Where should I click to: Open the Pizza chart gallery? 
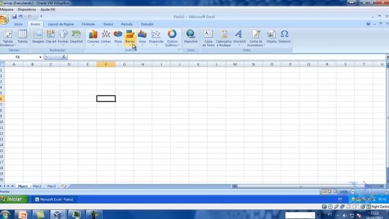[118, 38]
